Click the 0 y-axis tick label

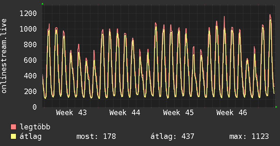pos(35,107)
